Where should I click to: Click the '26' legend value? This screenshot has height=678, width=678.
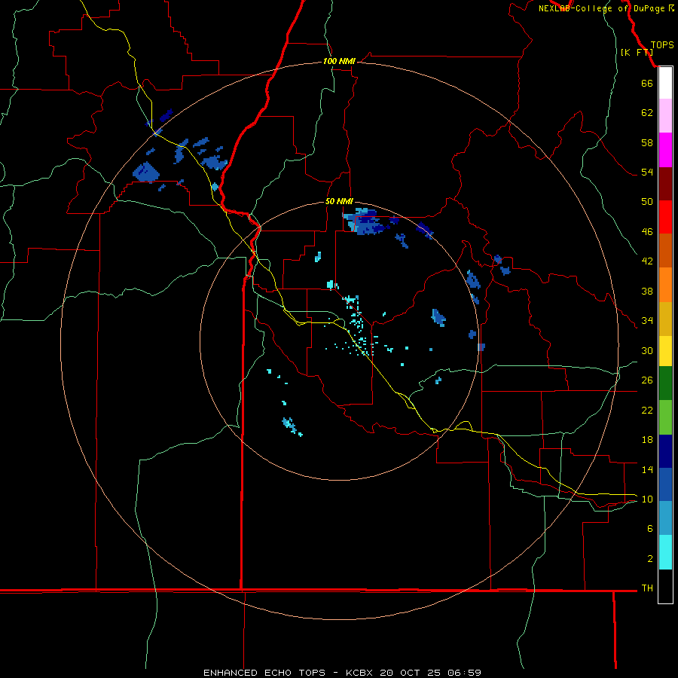647,380
